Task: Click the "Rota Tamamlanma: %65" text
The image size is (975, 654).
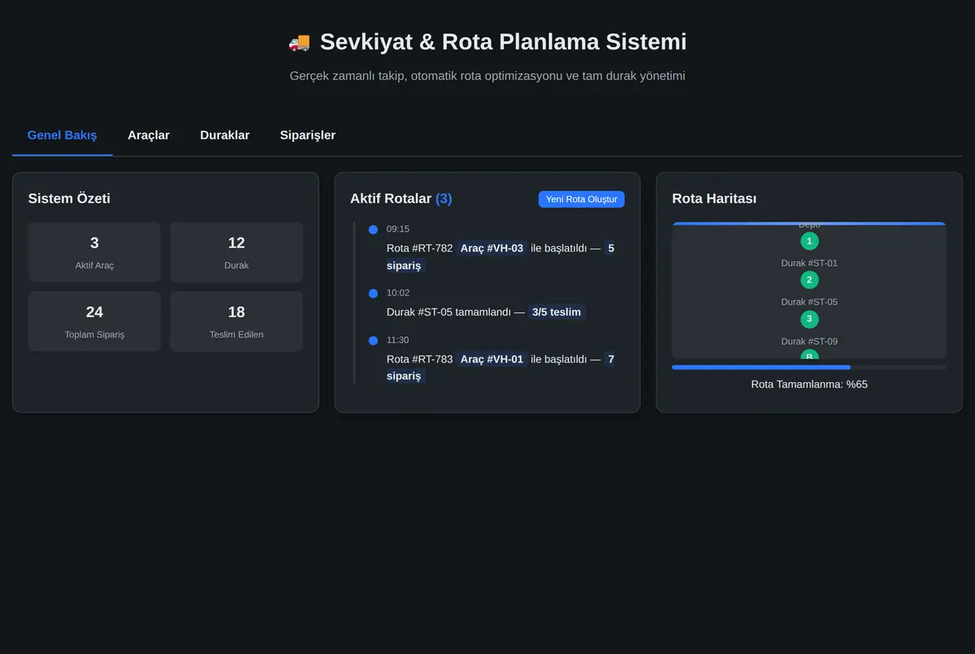Action: pos(809,385)
